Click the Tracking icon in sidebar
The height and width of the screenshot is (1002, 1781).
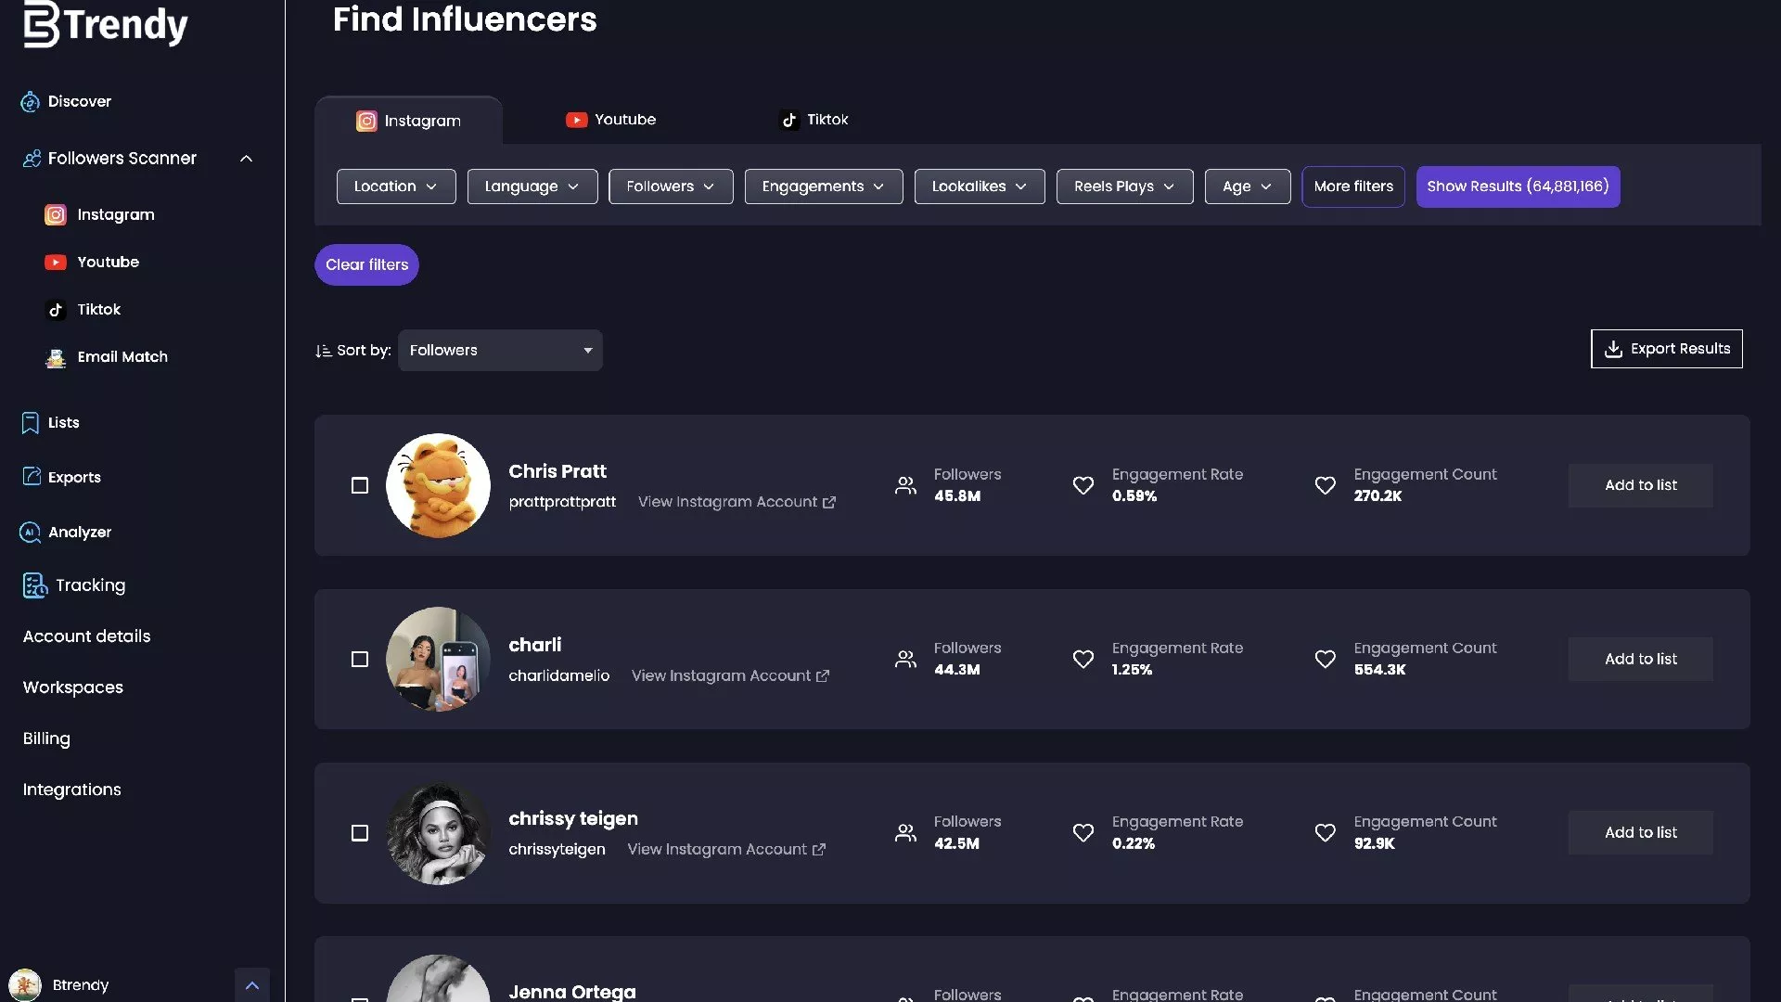(x=34, y=585)
